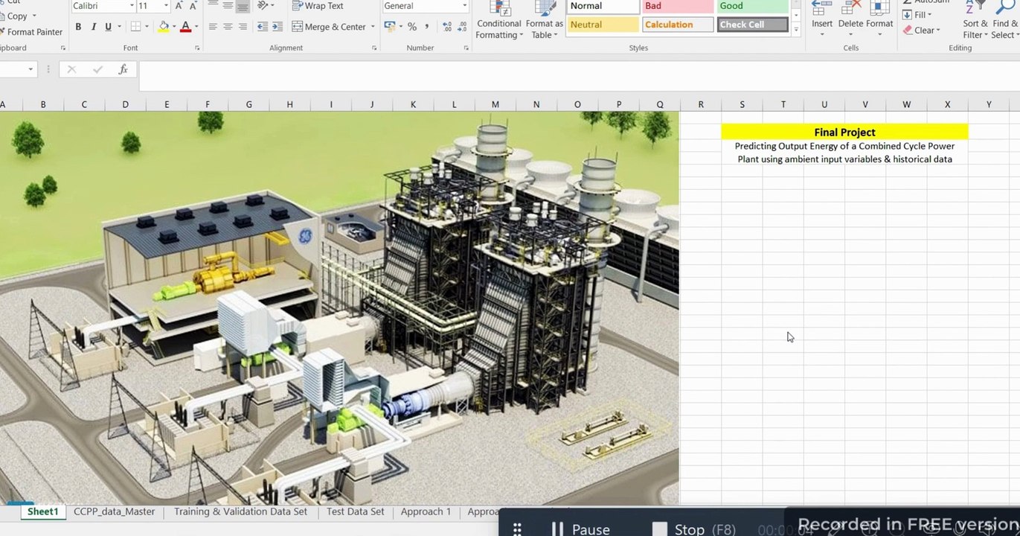Apply Percent Style number format
This screenshot has height=536, width=1020.
[x=412, y=27]
